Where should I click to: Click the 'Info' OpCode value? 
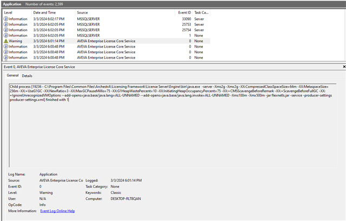pyautogui.click(x=43, y=205)
